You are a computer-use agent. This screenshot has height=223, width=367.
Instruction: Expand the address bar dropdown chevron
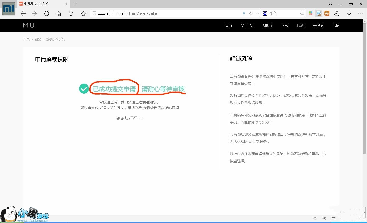click(258, 14)
